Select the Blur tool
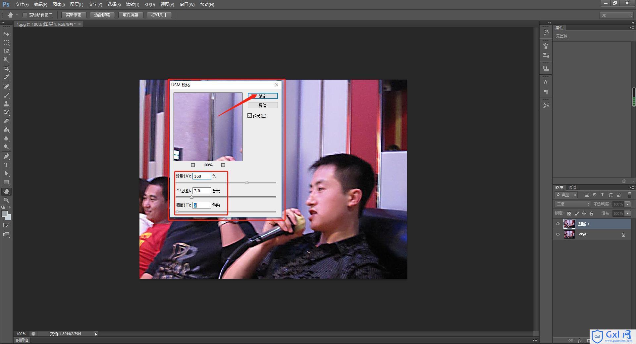Screen dimensions: 636x344 click(6, 138)
